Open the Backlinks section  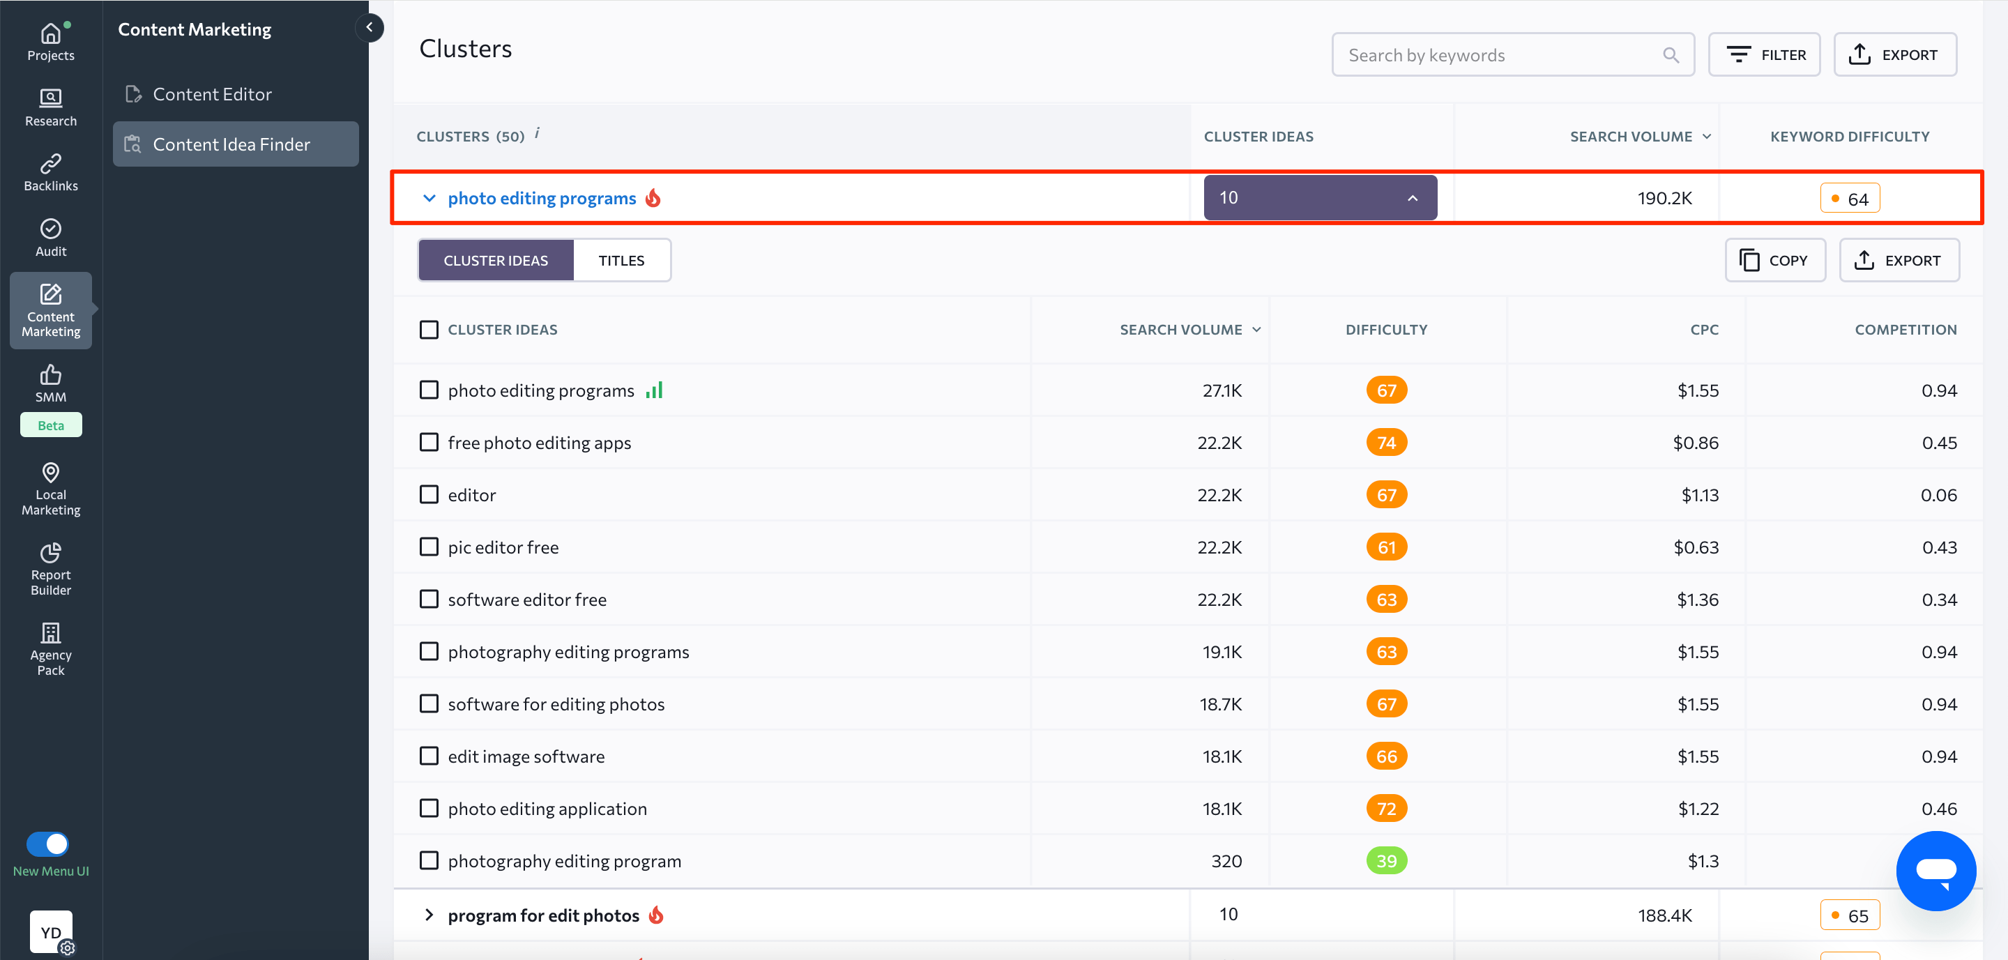(x=50, y=172)
